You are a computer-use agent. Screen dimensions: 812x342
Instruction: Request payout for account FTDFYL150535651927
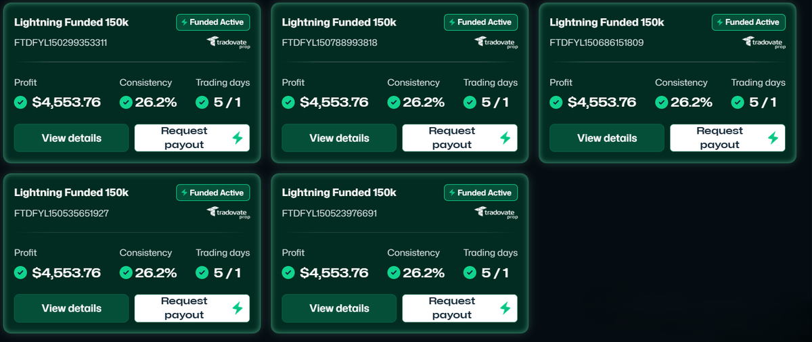tap(192, 308)
